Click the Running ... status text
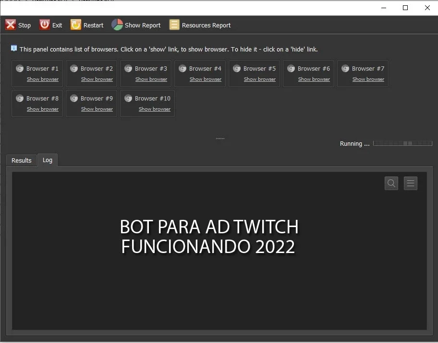 click(354, 144)
